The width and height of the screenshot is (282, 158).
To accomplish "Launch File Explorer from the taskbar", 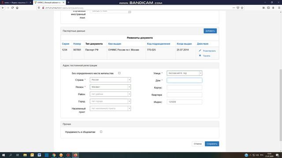I will (x=25, y=155).
